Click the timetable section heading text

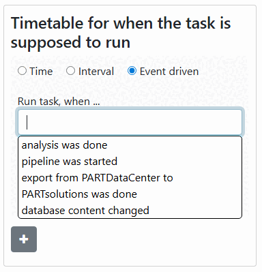click(121, 33)
